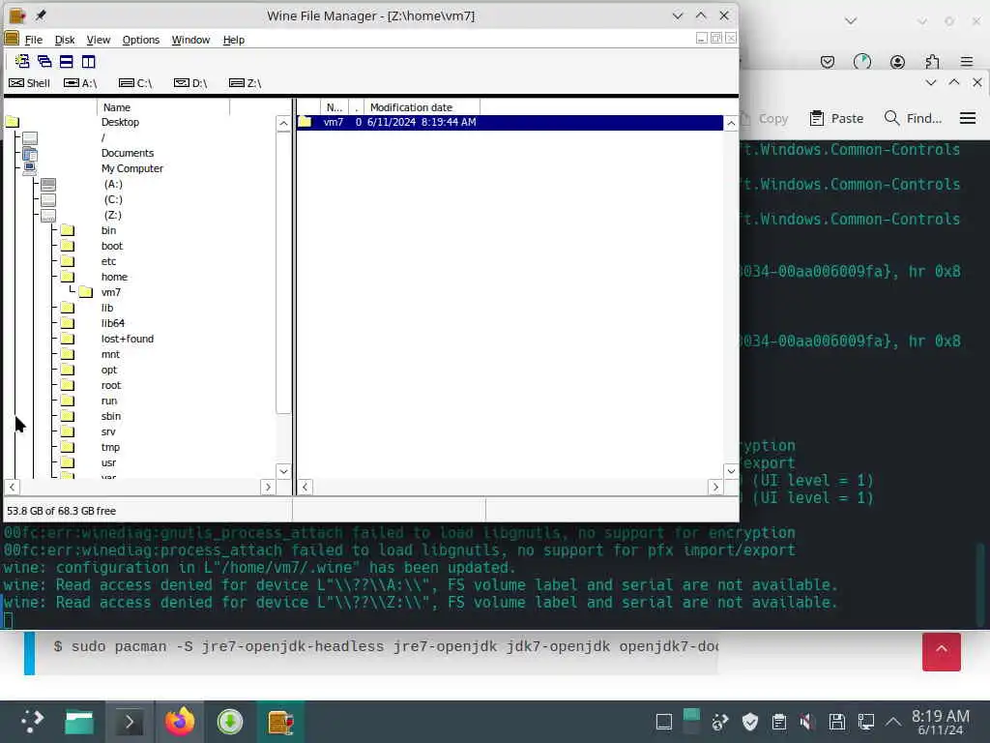Tile windows vertically using toolbar icon
The height and width of the screenshot is (743, 990).
(88, 61)
